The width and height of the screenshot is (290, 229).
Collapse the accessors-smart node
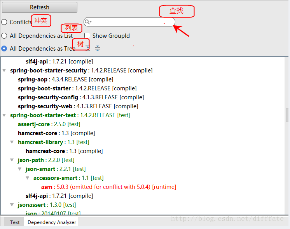click(x=28, y=178)
